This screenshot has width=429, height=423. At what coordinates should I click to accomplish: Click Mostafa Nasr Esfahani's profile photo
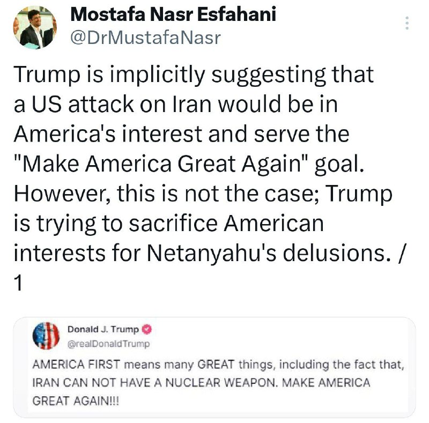tap(35, 27)
